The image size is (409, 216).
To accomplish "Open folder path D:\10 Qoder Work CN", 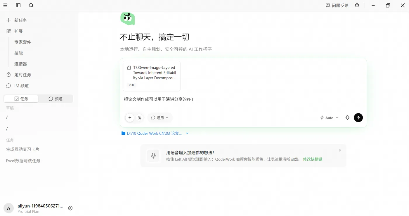I will pos(154,133).
